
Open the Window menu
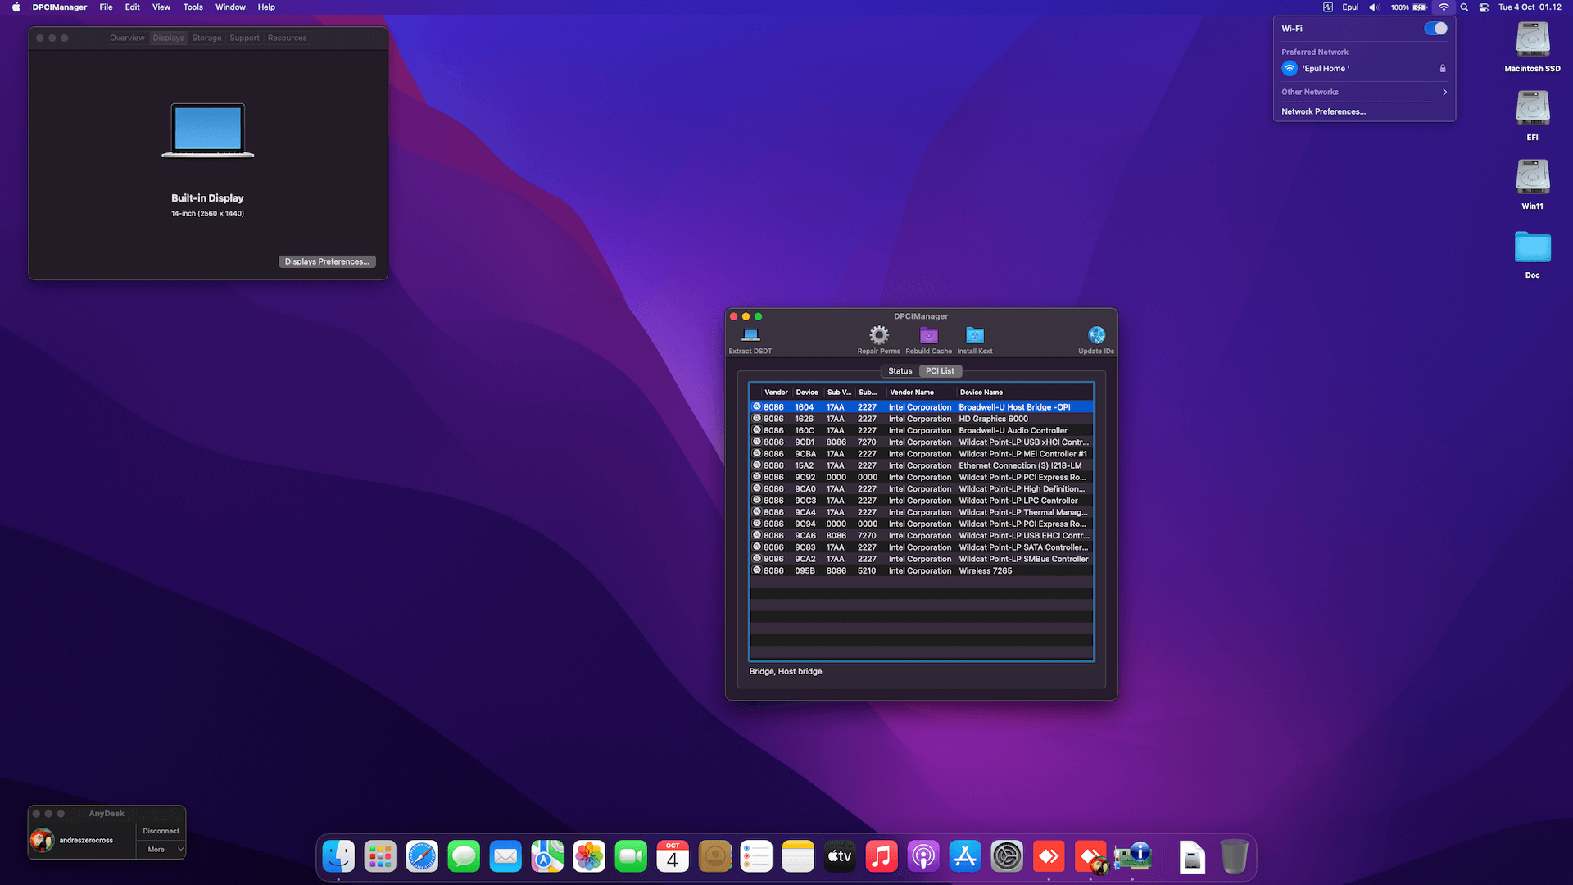point(230,7)
